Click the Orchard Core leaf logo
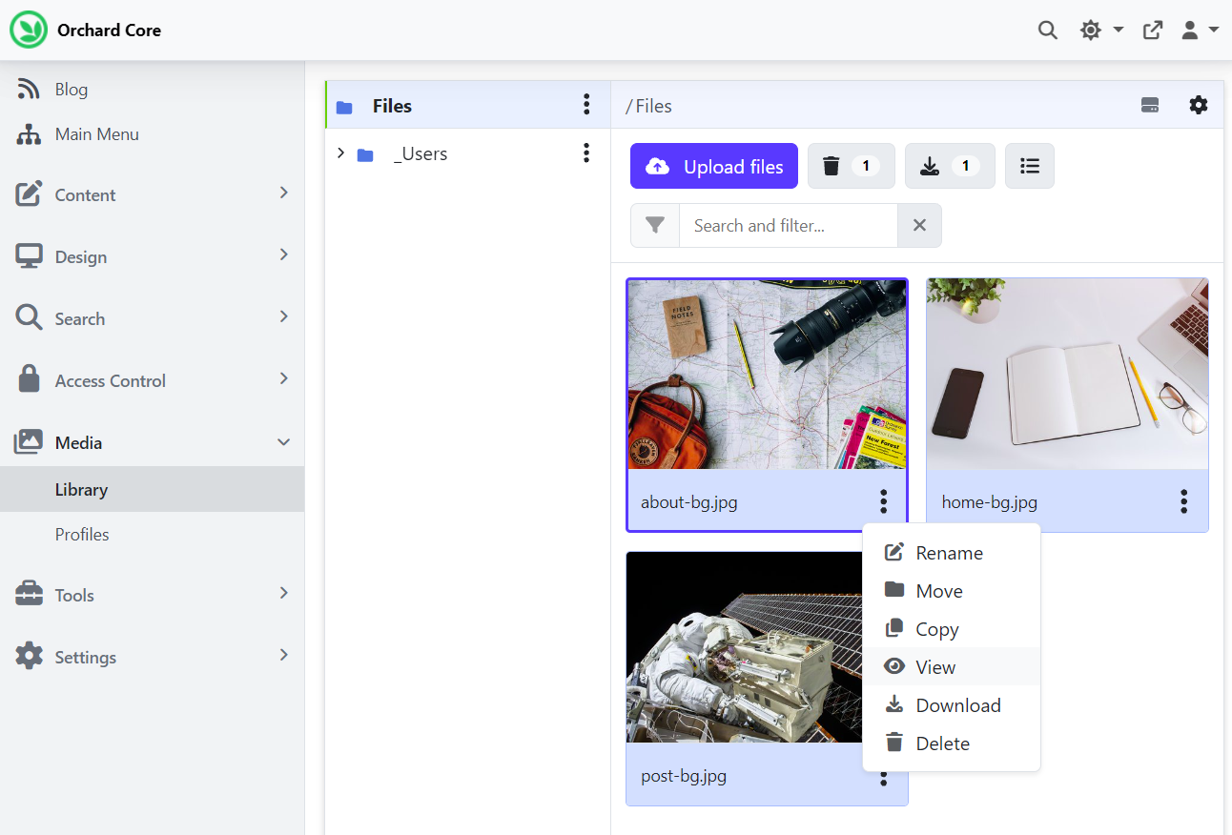 pos(29,30)
